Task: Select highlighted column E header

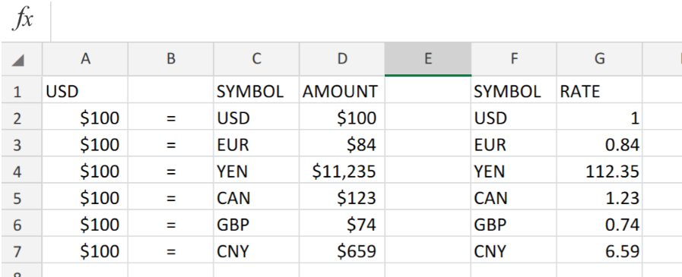Action: click(x=428, y=59)
